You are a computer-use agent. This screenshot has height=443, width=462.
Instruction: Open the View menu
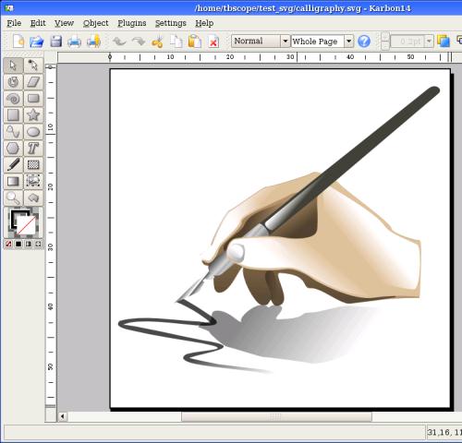pyautogui.click(x=64, y=23)
